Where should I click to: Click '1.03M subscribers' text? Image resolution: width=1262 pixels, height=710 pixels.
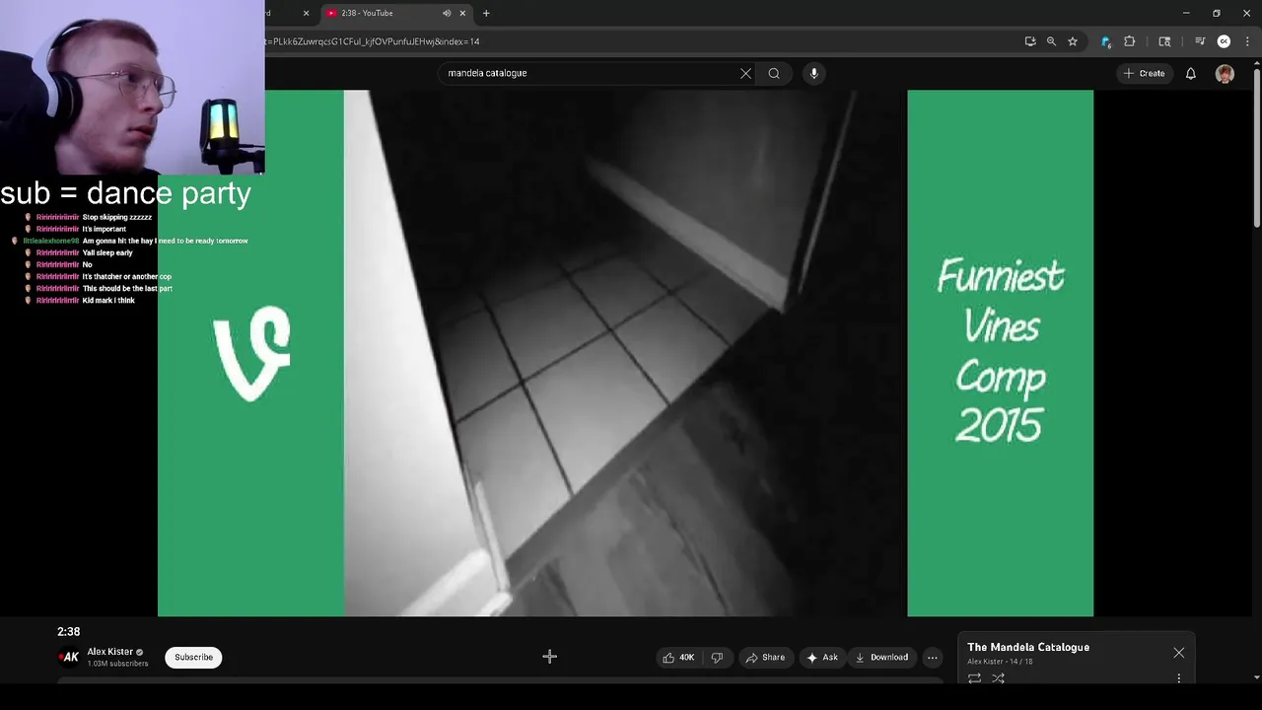117,664
